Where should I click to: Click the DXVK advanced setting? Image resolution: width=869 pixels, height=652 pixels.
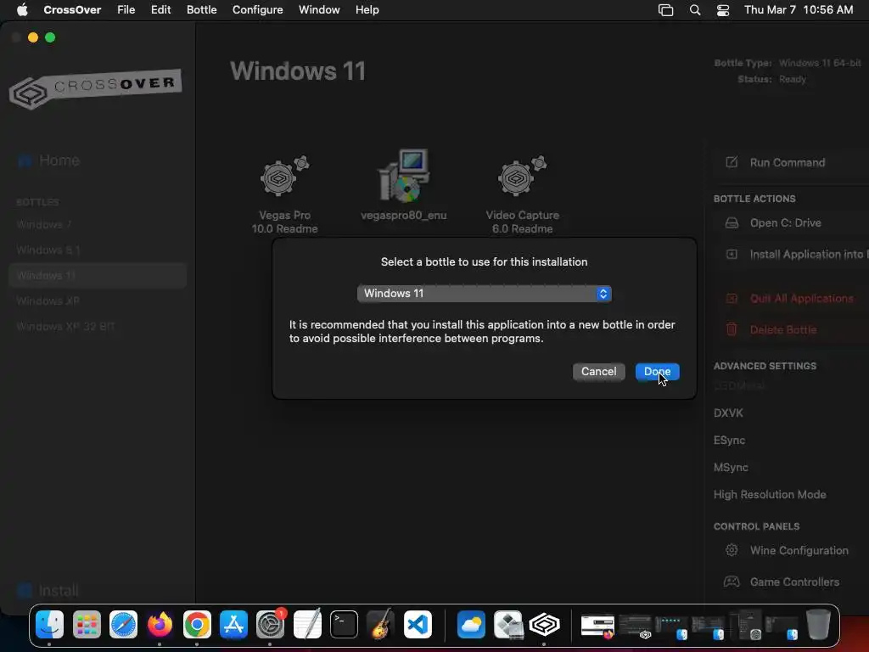(728, 413)
